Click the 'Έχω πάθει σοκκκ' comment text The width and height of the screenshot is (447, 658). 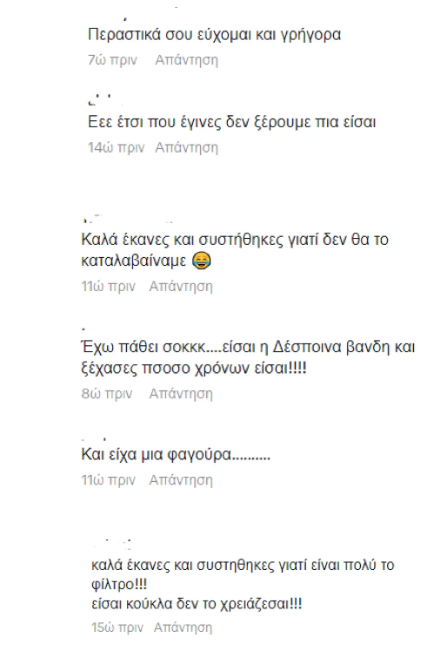pyautogui.click(x=248, y=357)
